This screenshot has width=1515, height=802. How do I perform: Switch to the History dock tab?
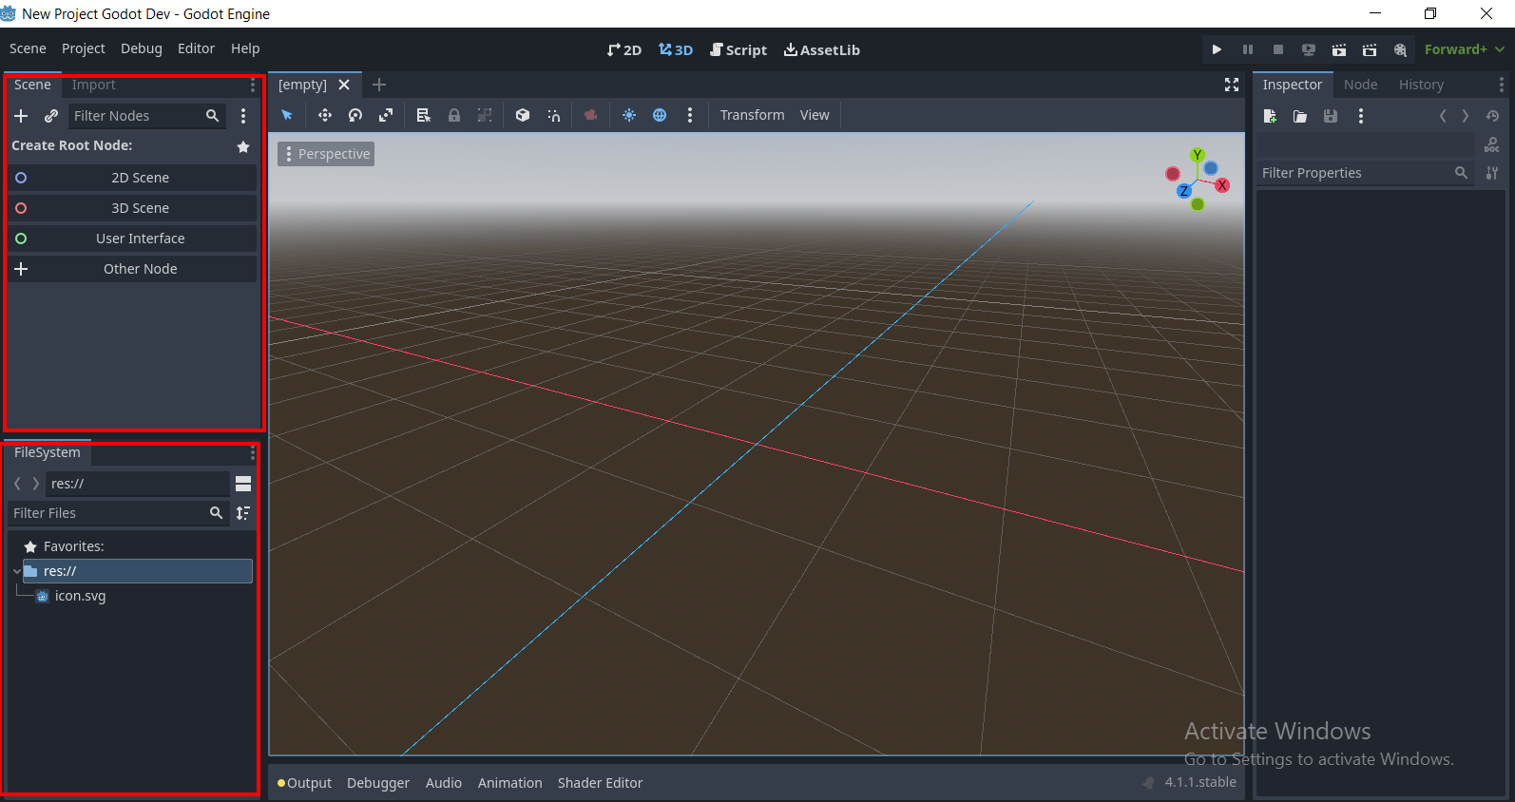point(1421,85)
